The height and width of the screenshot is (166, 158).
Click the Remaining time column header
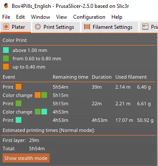point(71,77)
